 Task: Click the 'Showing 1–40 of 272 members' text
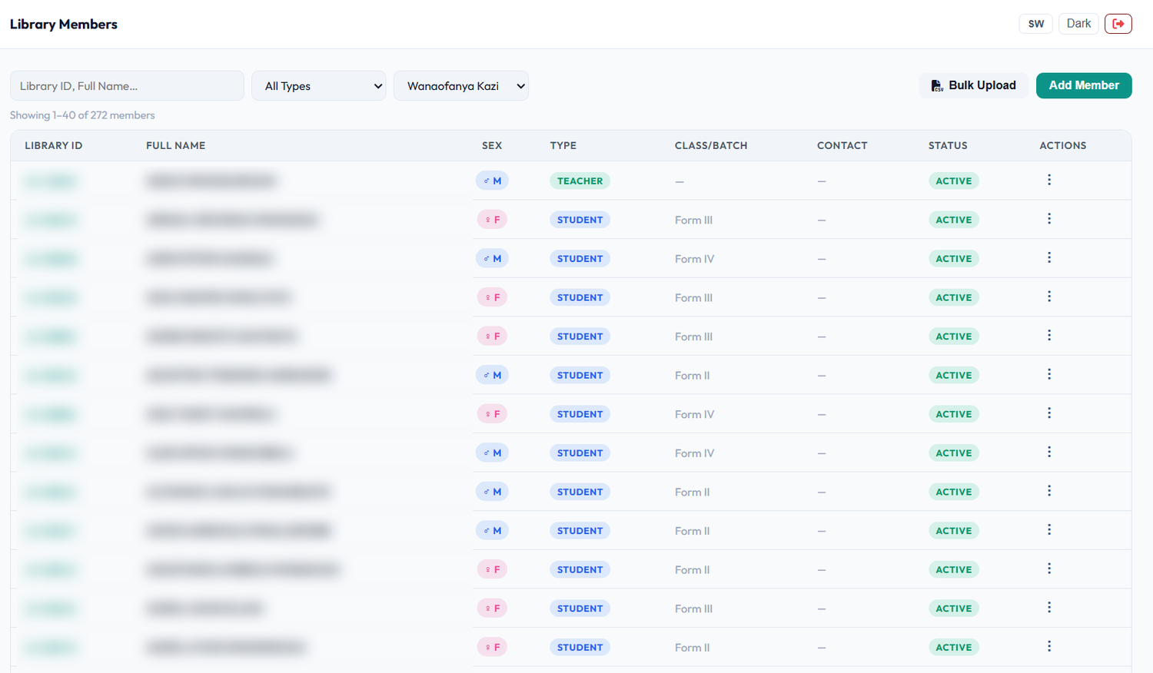coord(82,115)
